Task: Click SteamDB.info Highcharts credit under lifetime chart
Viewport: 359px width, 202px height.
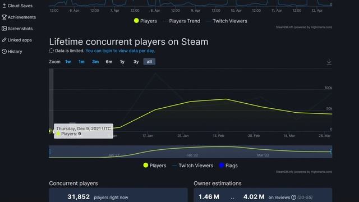Action: tap(304, 172)
